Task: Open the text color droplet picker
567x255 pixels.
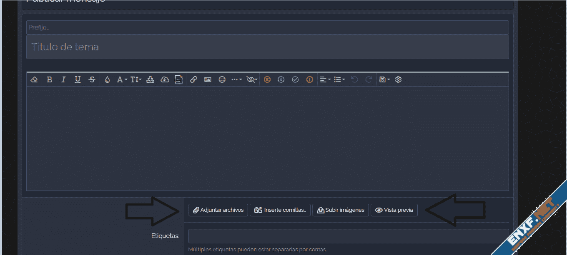Action: pos(107,79)
